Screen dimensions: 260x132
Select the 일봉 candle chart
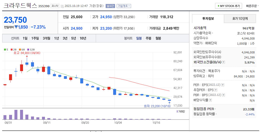point(139,38)
